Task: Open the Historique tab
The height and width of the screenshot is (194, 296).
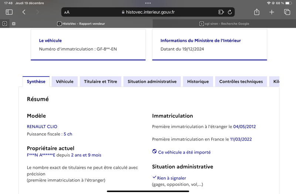Action: point(198,81)
